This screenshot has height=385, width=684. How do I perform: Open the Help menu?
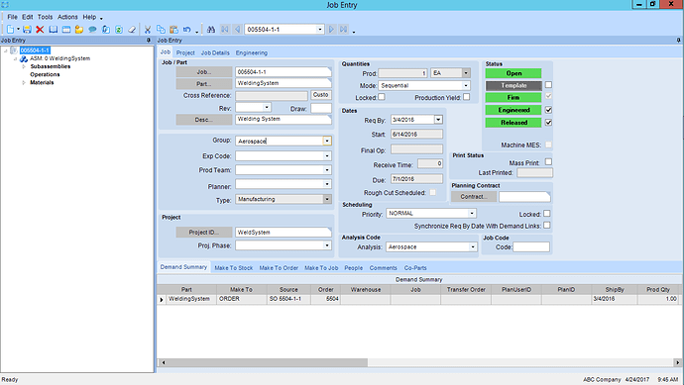[89, 17]
